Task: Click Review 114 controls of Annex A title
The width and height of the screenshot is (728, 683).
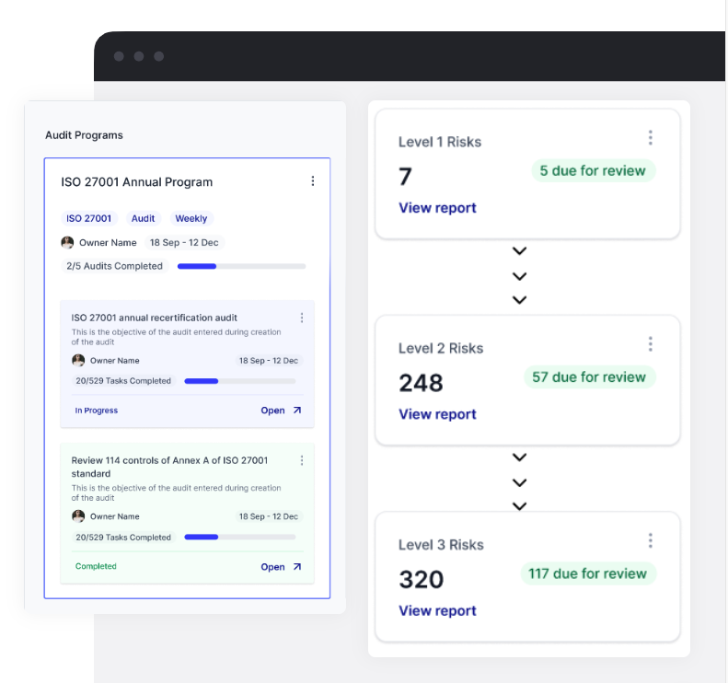Action: (169, 467)
